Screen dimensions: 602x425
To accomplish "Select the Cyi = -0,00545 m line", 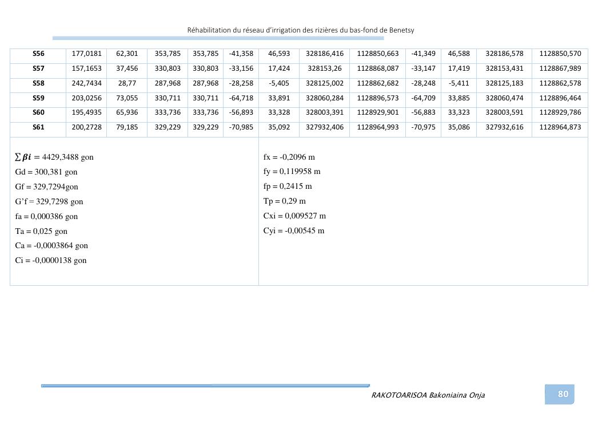I will [x=294, y=230].
